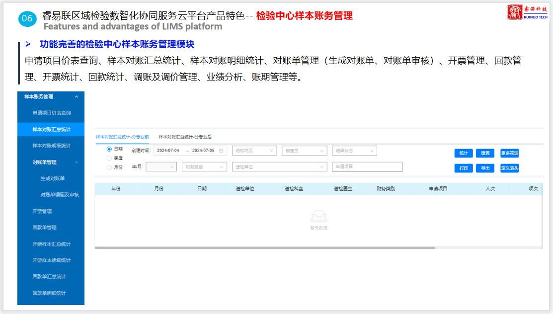
Task: Open 申请项目价表查询 in sidebar
Action: click(52, 113)
